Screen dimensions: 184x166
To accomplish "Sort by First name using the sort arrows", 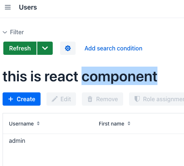I will pyautogui.click(x=129, y=123).
